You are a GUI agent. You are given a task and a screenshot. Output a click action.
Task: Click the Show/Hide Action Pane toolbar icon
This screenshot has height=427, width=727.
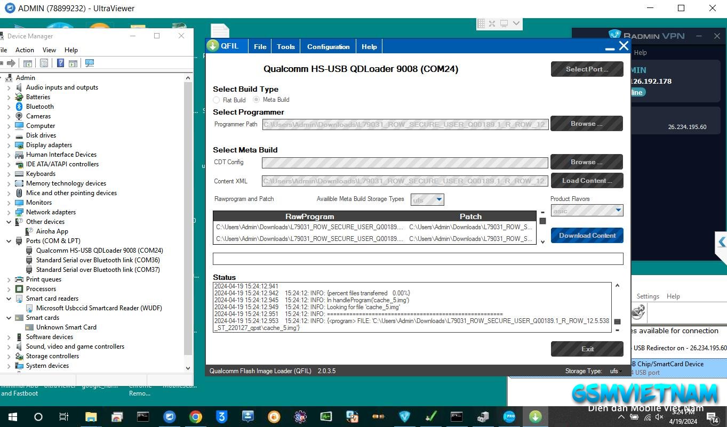[x=73, y=63]
